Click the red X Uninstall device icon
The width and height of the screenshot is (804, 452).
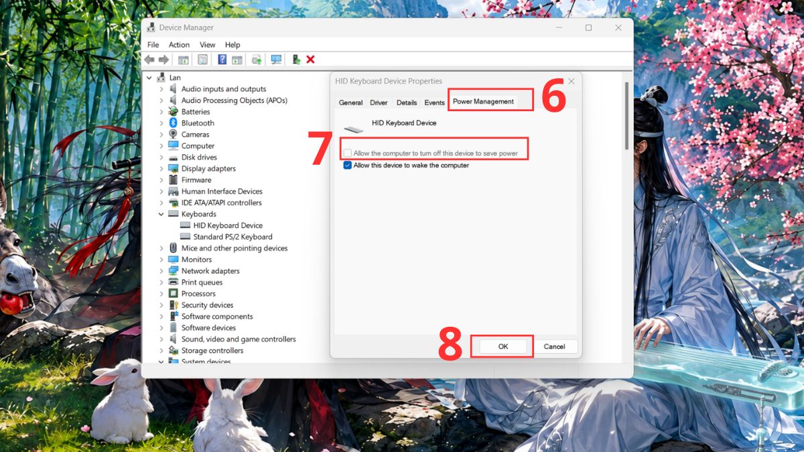[310, 60]
